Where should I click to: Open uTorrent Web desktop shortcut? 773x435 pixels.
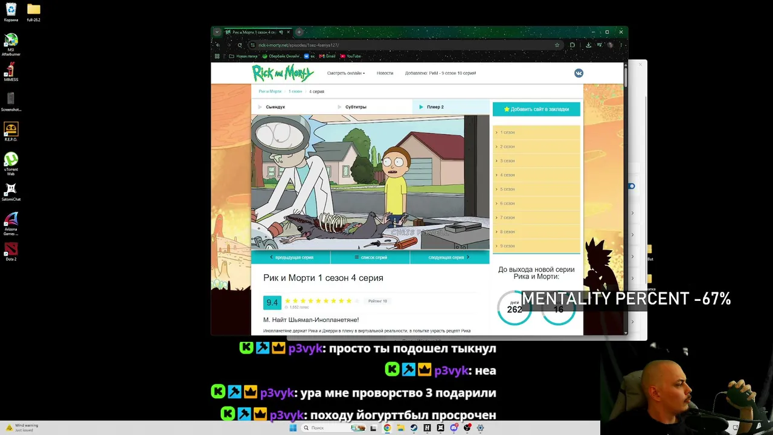(x=11, y=164)
